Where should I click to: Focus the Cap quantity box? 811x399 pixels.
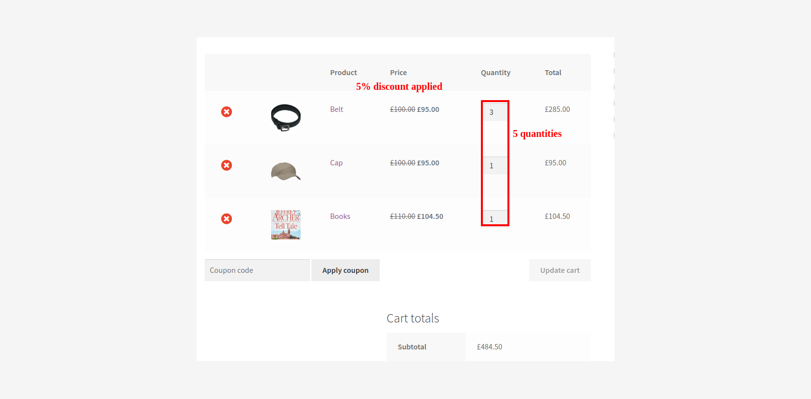click(x=495, y=165)
